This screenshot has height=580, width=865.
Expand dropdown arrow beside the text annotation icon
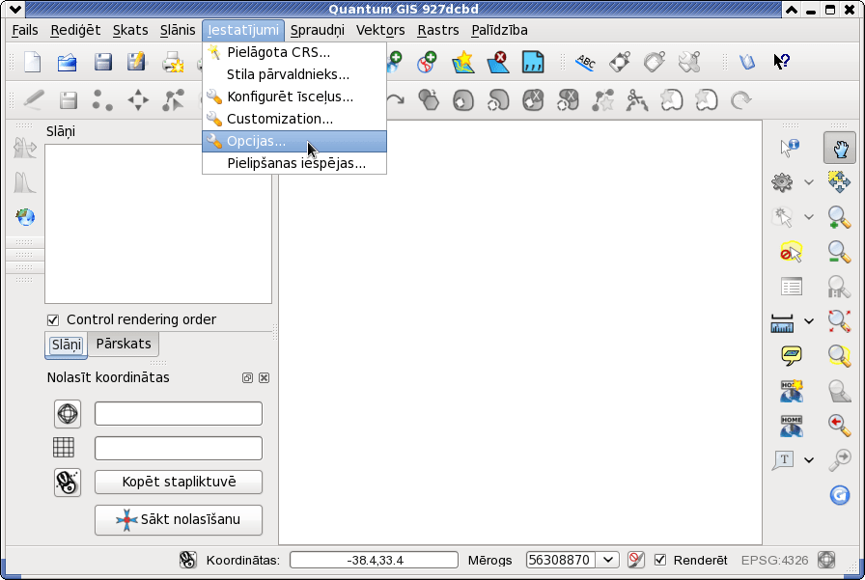click(809, 459)
